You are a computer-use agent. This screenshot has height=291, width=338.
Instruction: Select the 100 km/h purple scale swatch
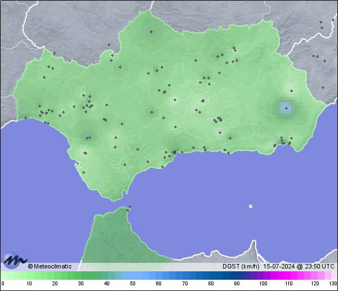click(x=262, y=275)
